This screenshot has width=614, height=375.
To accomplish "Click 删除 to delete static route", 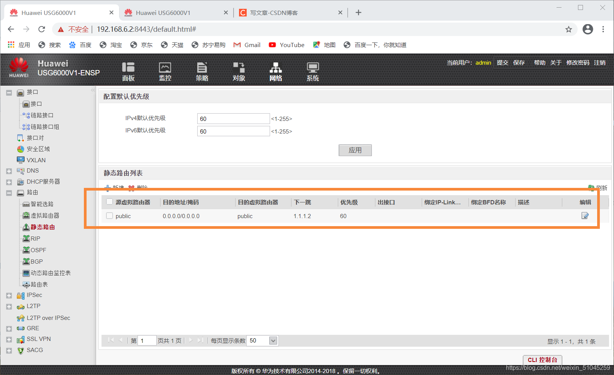I will tap(138, 187).
